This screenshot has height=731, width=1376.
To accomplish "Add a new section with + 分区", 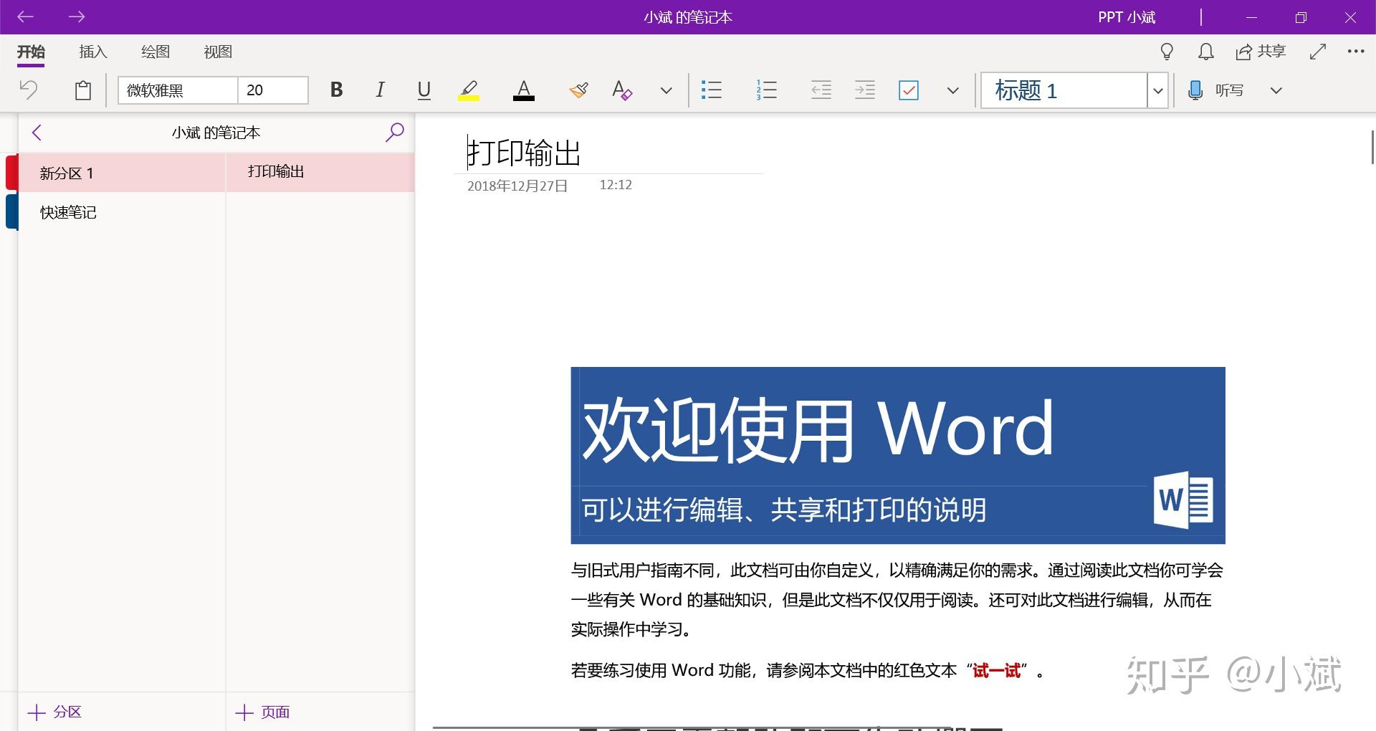I will coord(54,712).
